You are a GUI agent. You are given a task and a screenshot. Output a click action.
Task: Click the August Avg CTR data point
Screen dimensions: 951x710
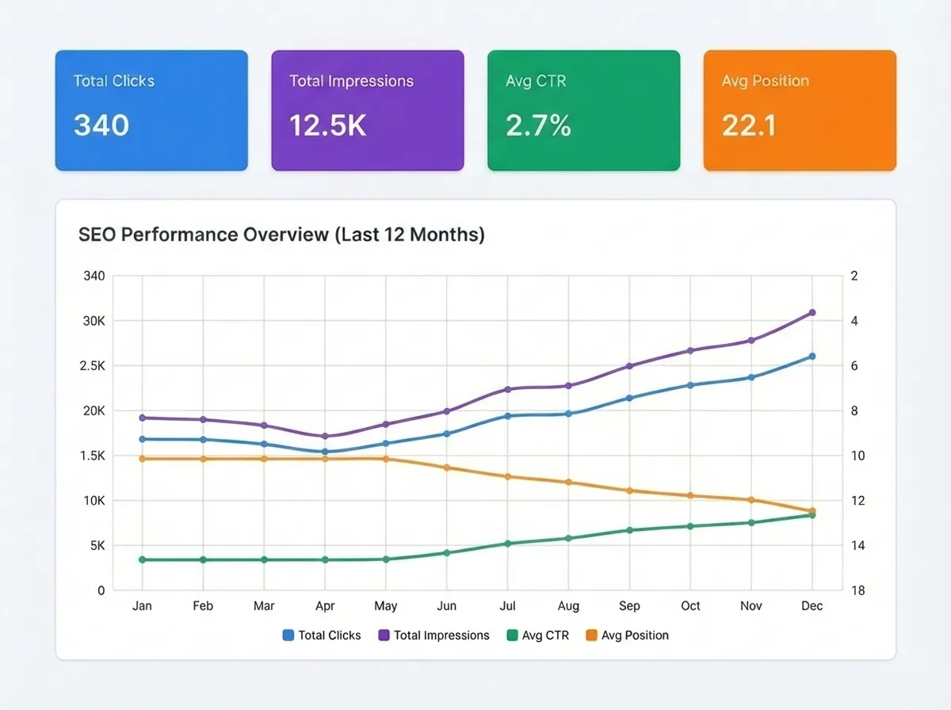tap(568, 538)
